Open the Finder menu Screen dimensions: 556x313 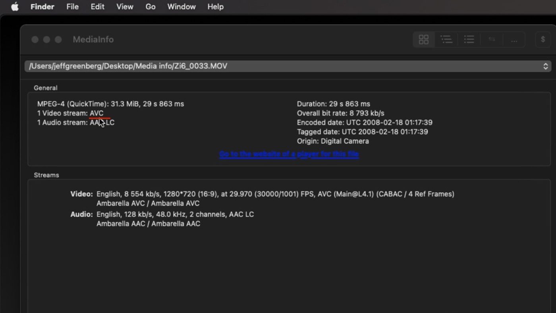(x=42, y=7)
